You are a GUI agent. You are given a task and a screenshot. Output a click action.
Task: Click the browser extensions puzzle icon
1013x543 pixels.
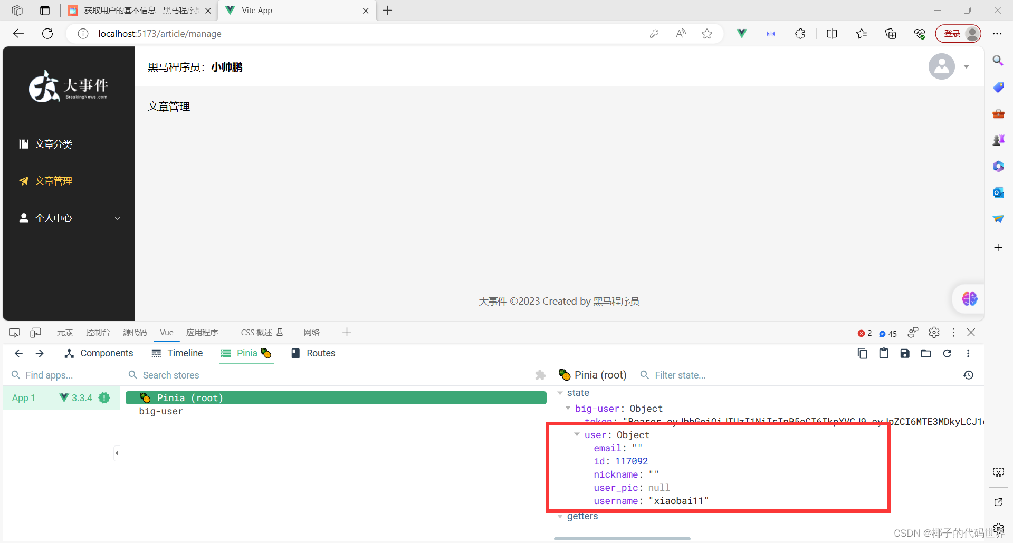(x=800, y=34)
